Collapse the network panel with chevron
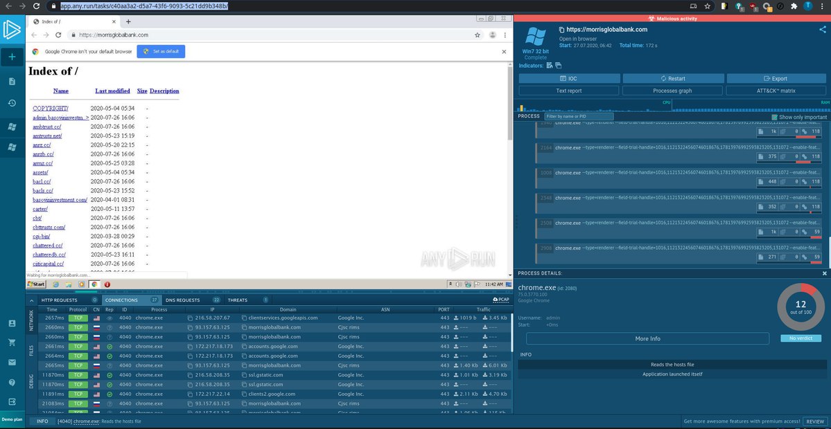Screen dimensions: 831x429 tap(31, 300)
